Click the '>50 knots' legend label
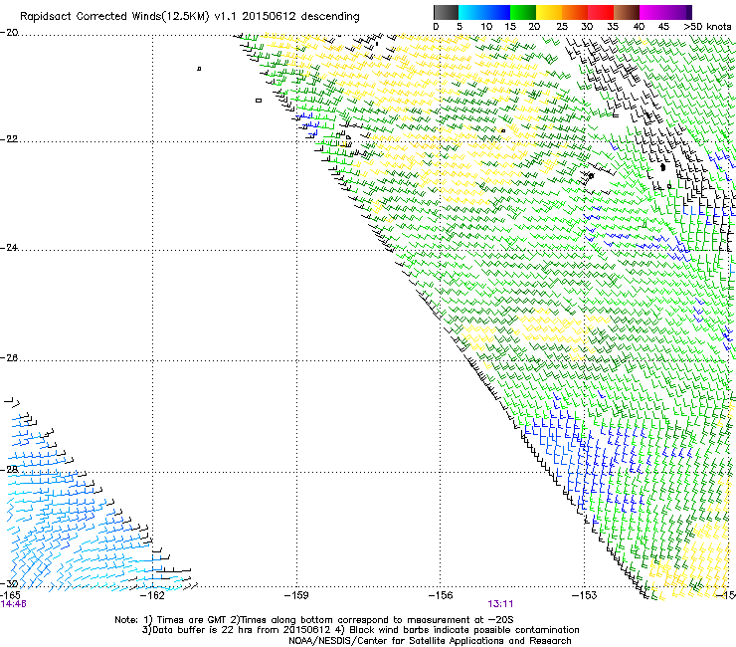 (x=707, y=27)
